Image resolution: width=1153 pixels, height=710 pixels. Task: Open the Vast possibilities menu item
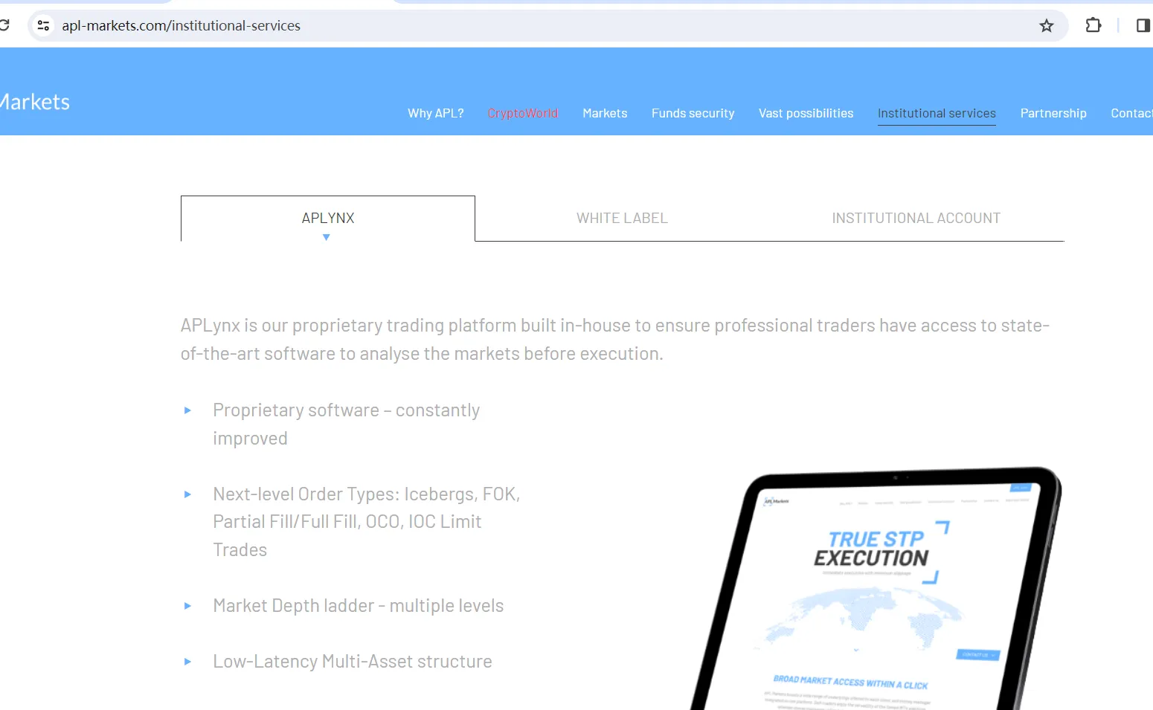pos(806,113)
